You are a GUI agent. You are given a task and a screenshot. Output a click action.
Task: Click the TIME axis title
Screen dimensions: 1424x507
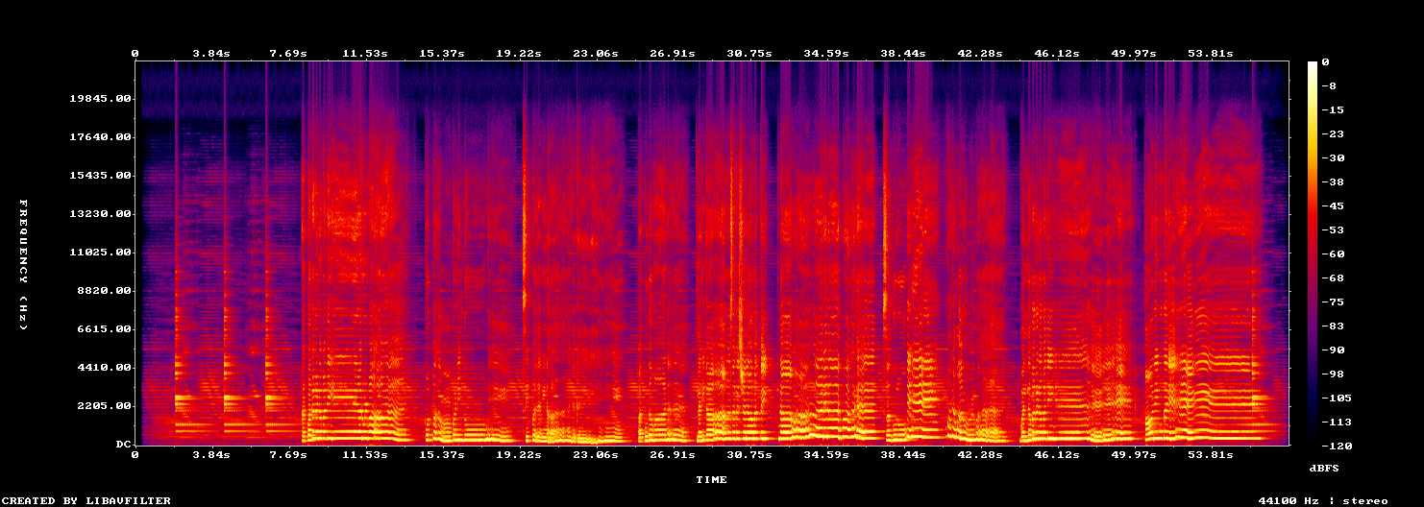711,479
